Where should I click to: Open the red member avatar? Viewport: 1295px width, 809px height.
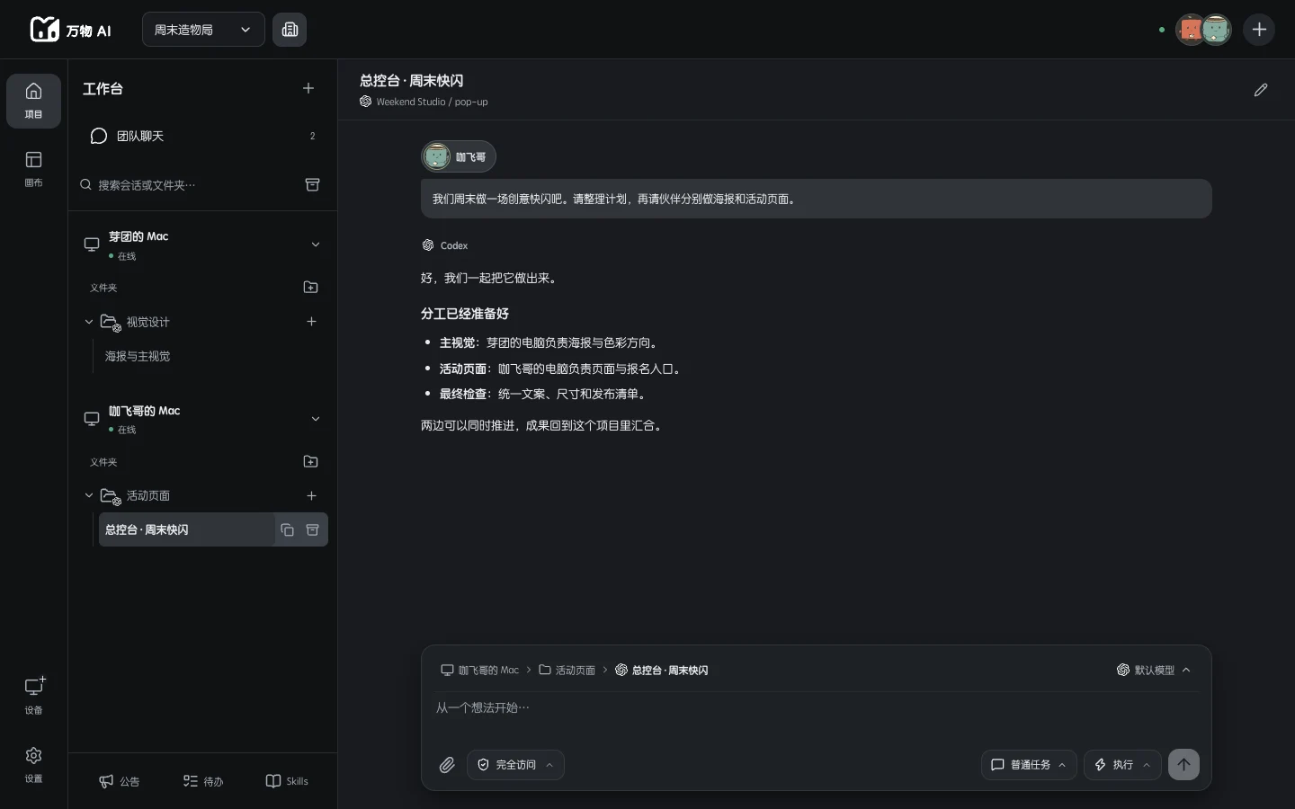tap(1189, 30)
